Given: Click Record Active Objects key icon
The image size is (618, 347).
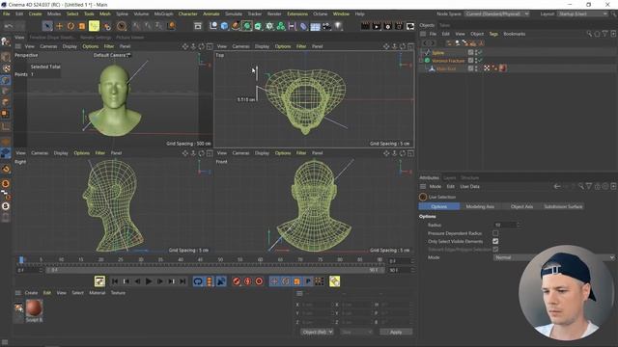Looking at the screenshot, I should [237, 281].
